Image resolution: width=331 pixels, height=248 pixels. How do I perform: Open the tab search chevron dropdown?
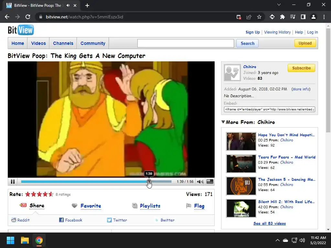pyautogui.click(x=279, y=5)
